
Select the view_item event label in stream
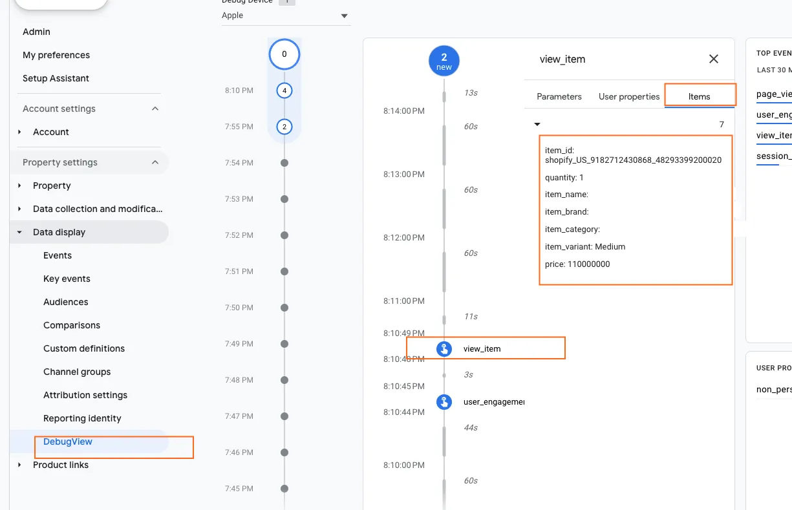pos(482,349)
